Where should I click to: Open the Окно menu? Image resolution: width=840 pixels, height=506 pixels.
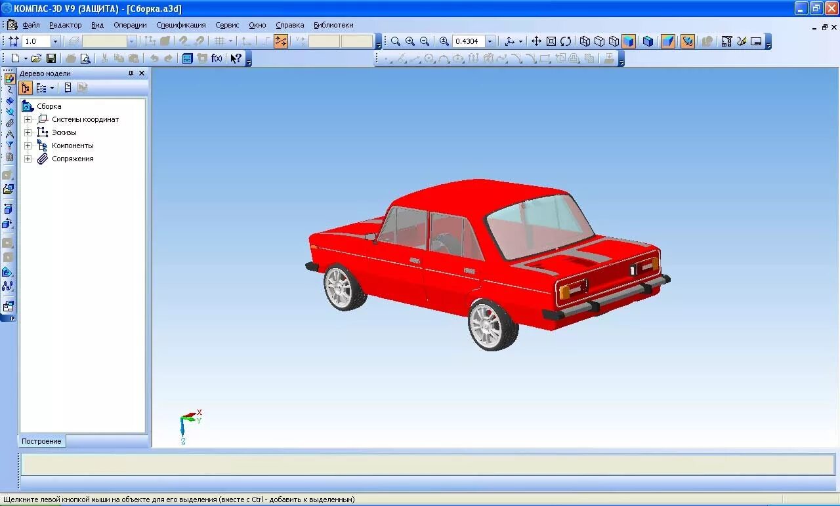click(x=257, y=25)
